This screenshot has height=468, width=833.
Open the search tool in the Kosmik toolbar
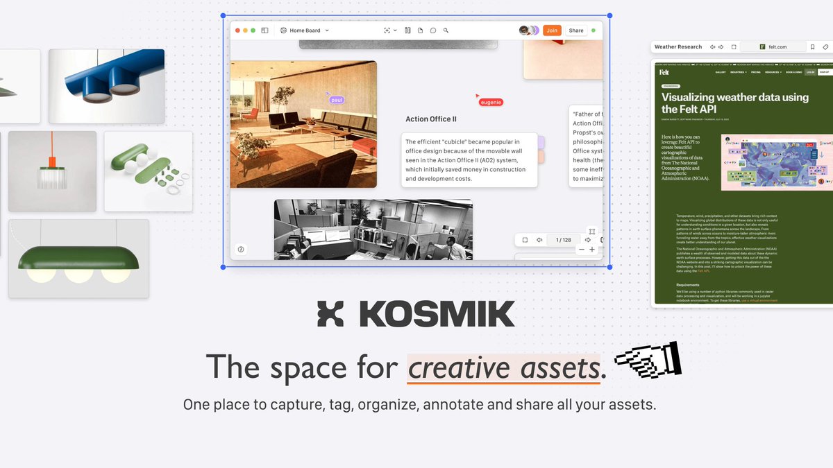(446, 30)
